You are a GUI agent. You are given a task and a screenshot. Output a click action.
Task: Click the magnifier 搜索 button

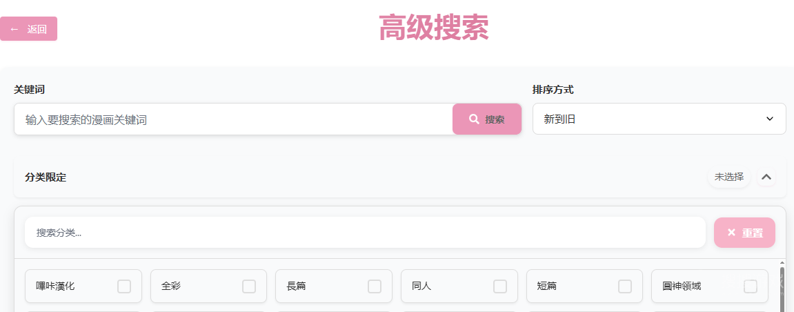point(486,119)
